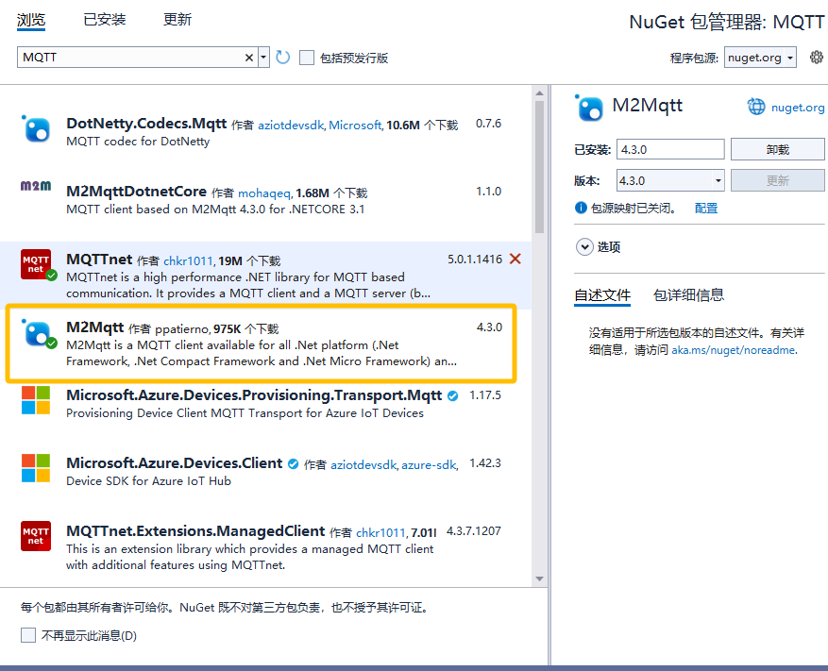The width and height of the screenshot is (828, 671).
Task: Select the MQTTnet package title
Action: pos(99,260)
